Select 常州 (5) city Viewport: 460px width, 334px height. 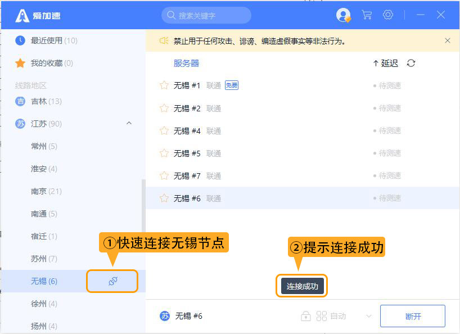click(44, 146)
